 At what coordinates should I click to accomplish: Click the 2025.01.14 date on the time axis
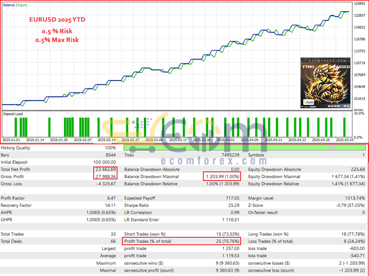(x=35, y=140)
